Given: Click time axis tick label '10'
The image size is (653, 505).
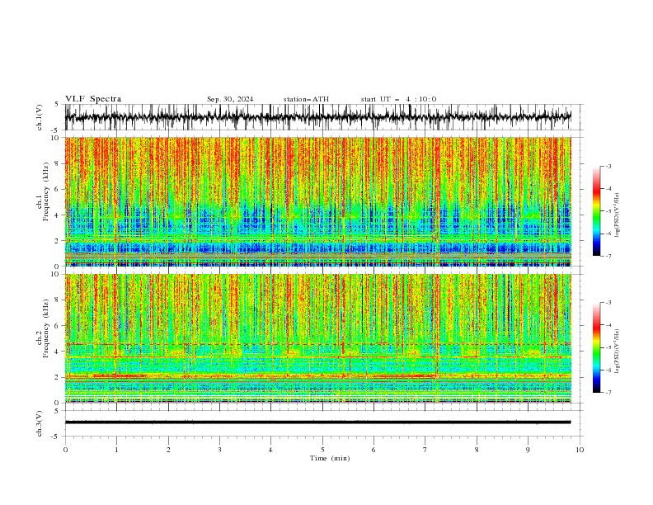Looking at the screenshot, I should pyautogui.click(x=580, y=450).
